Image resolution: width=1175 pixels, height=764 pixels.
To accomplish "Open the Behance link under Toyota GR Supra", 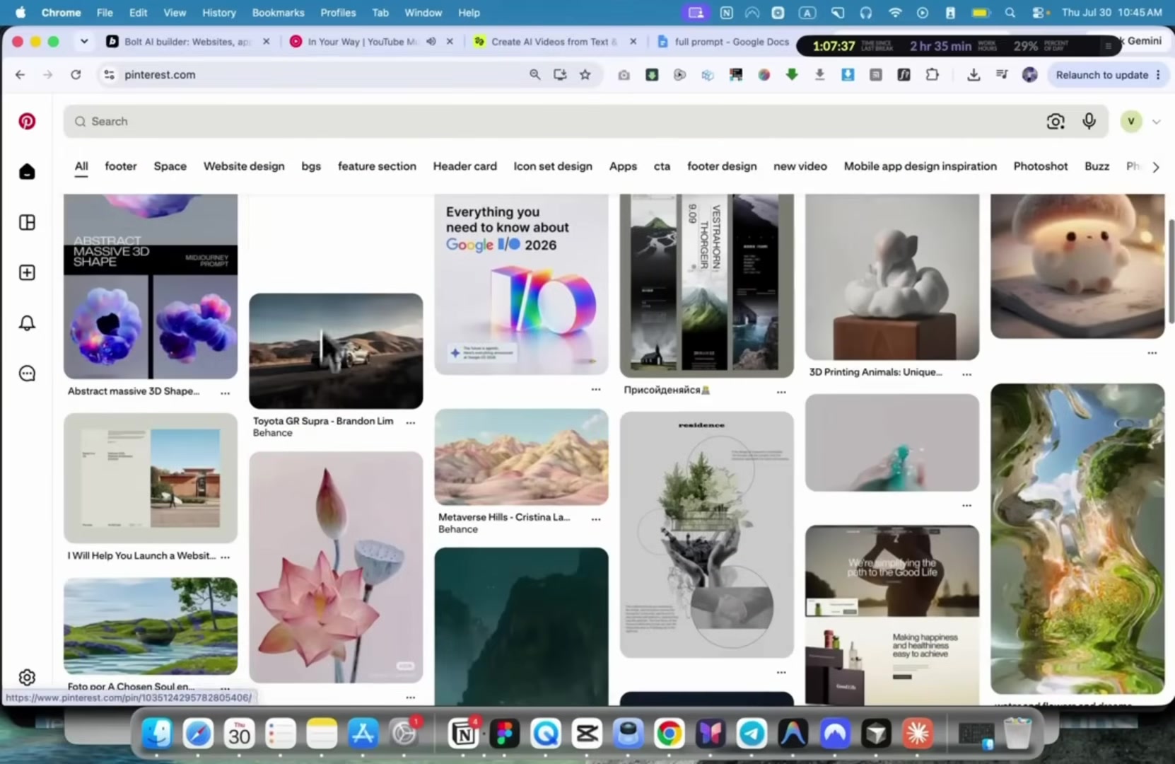I will coord(272,433).
